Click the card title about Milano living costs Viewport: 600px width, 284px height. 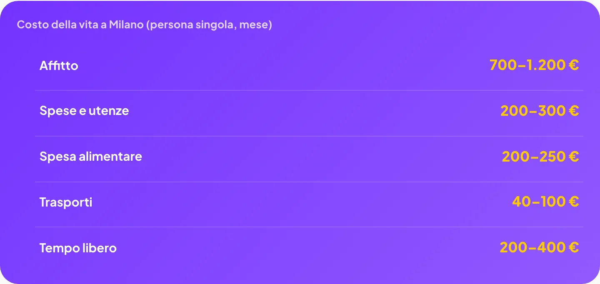[144, 25]
